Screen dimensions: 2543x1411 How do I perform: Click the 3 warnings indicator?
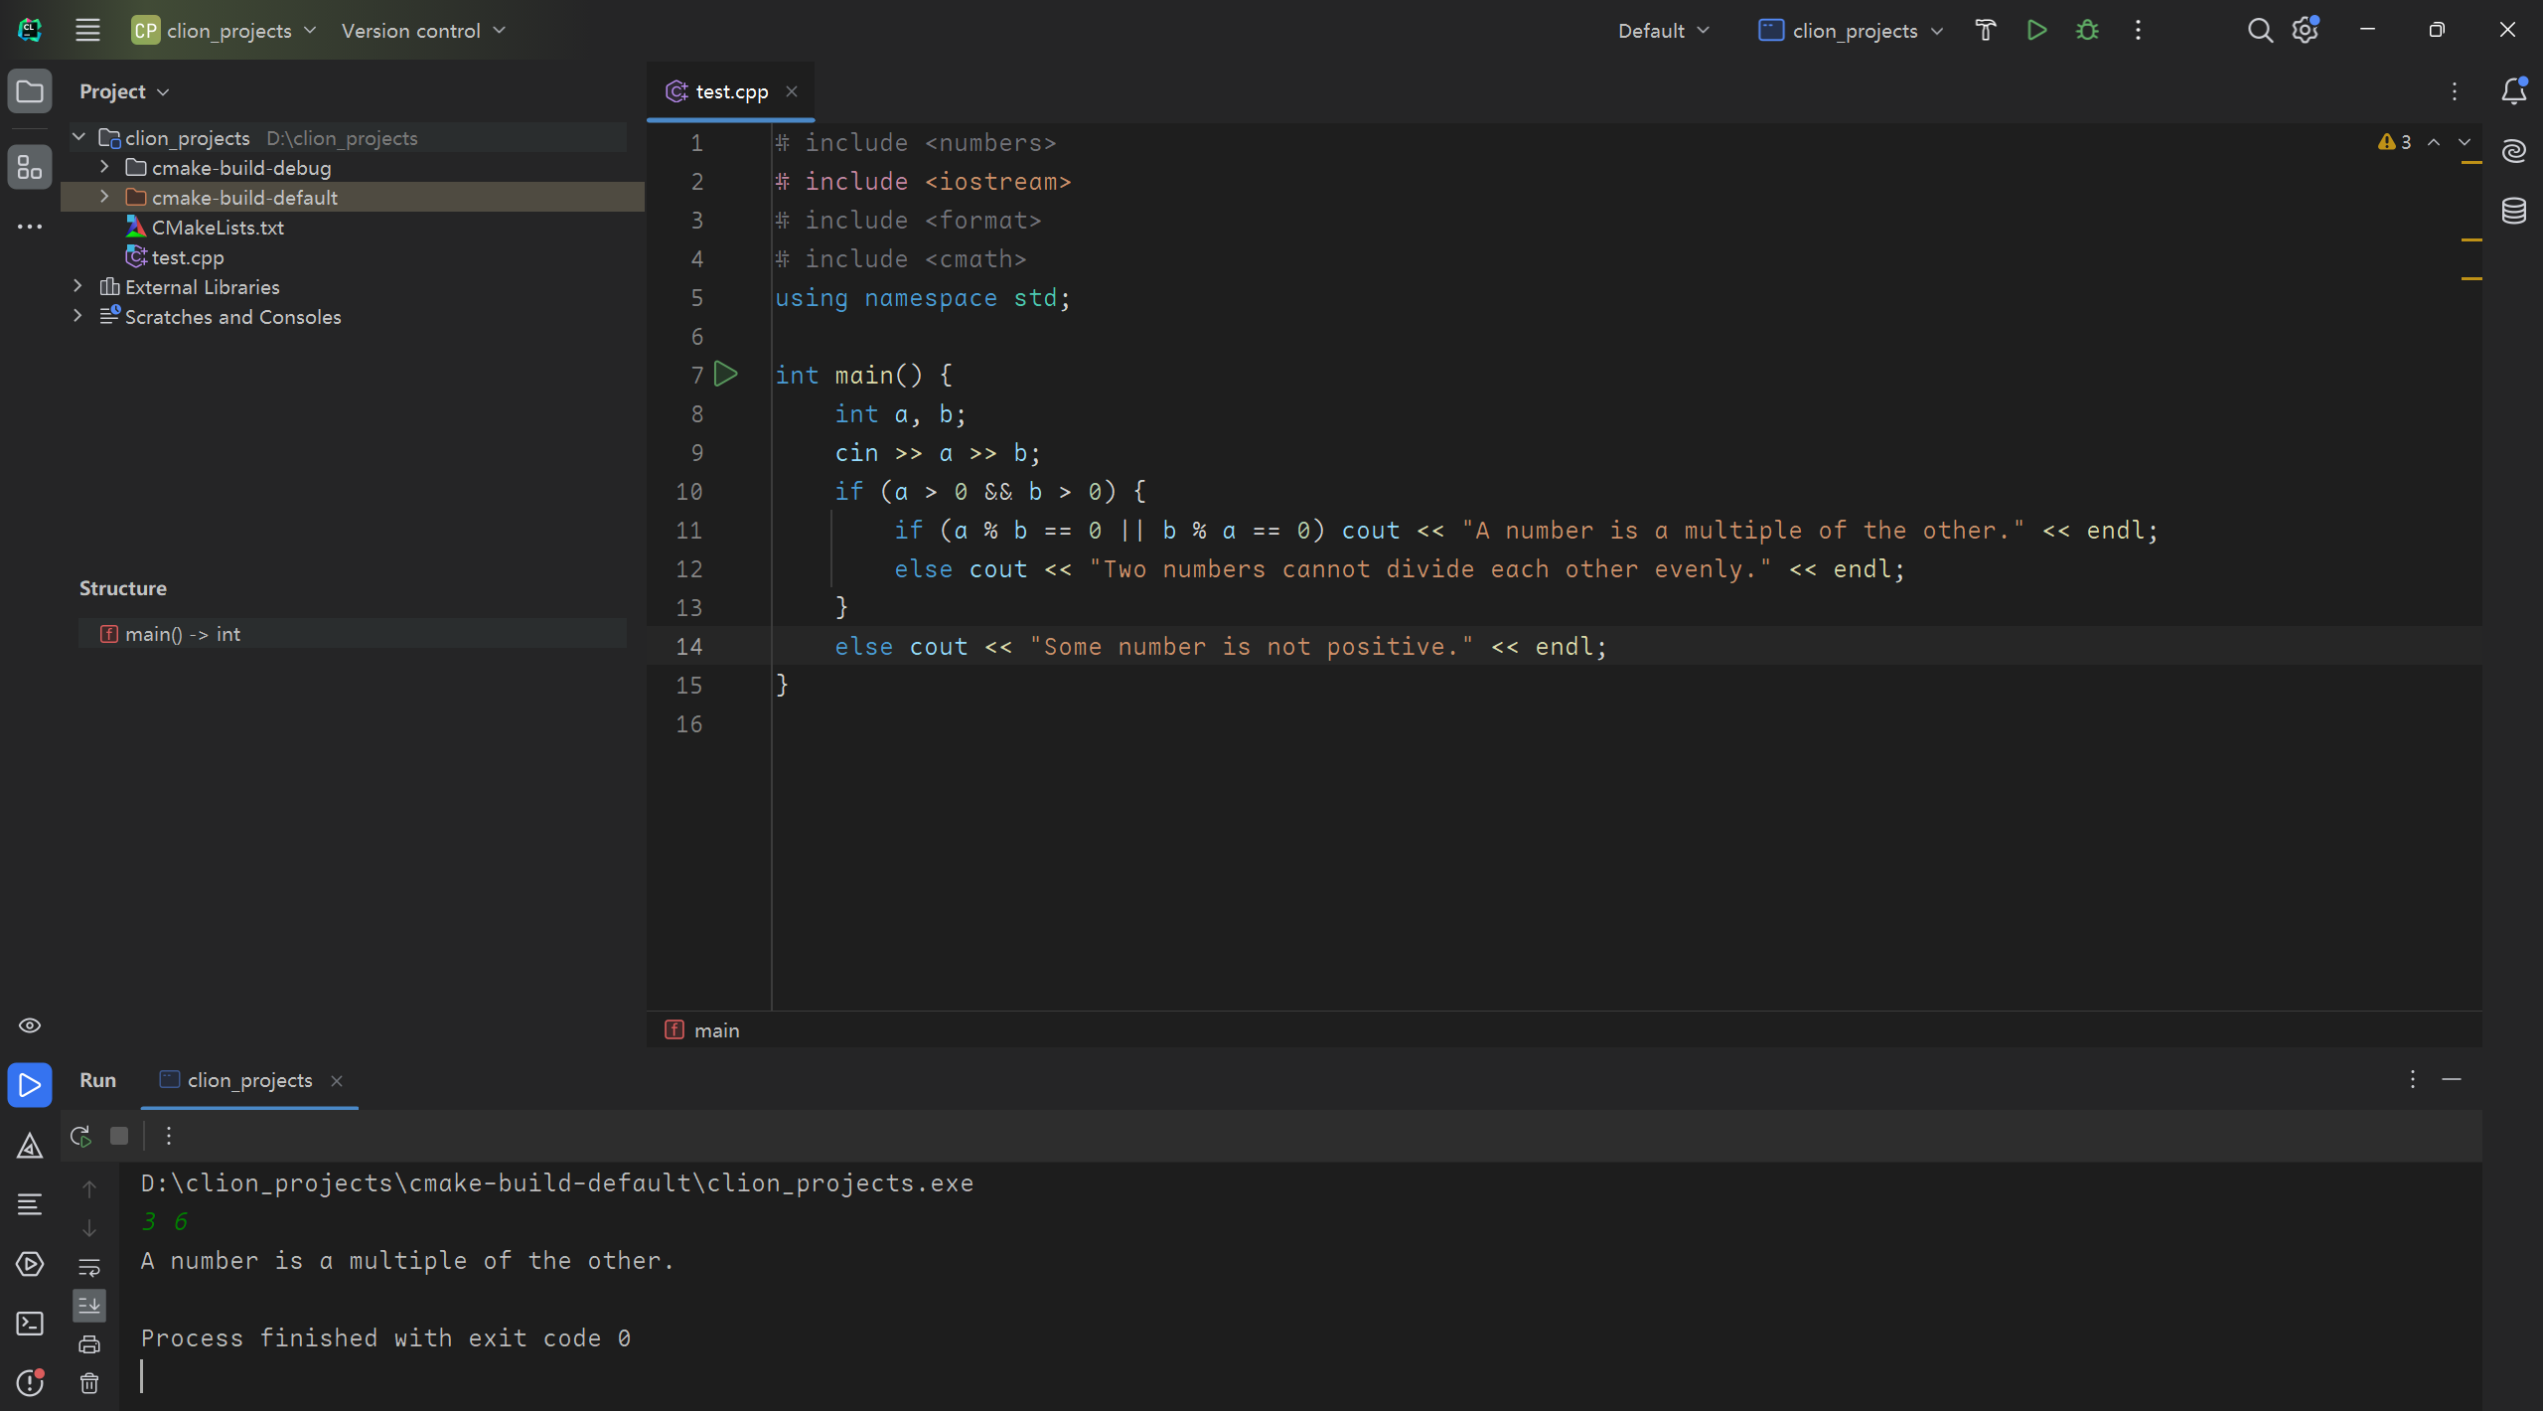(x=2395, y=142)
